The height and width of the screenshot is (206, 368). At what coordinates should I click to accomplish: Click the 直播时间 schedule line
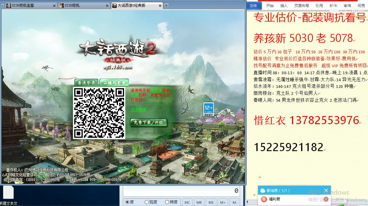tap(310, 72)
